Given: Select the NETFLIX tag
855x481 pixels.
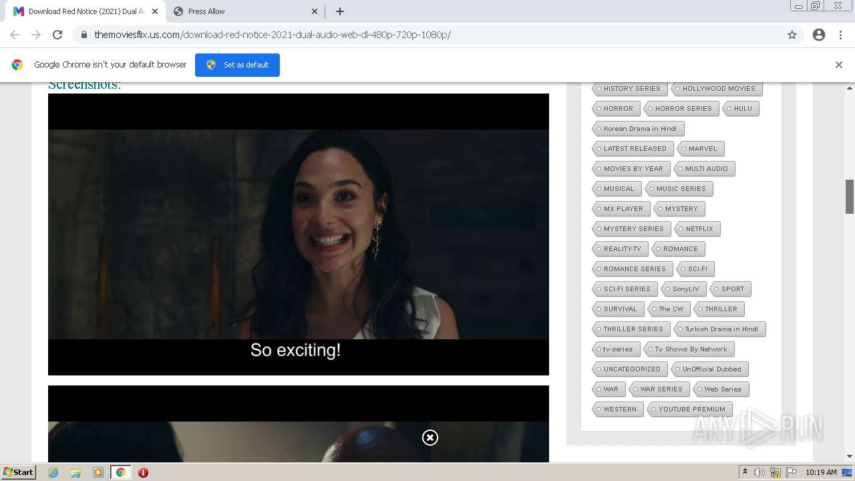Looking at the screenshot, I should coord(697,228).
